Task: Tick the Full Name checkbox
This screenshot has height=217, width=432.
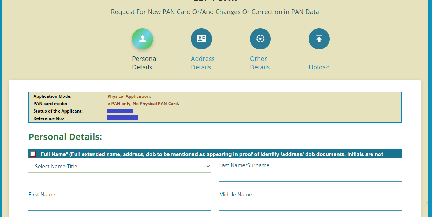Action: [33, 154]
